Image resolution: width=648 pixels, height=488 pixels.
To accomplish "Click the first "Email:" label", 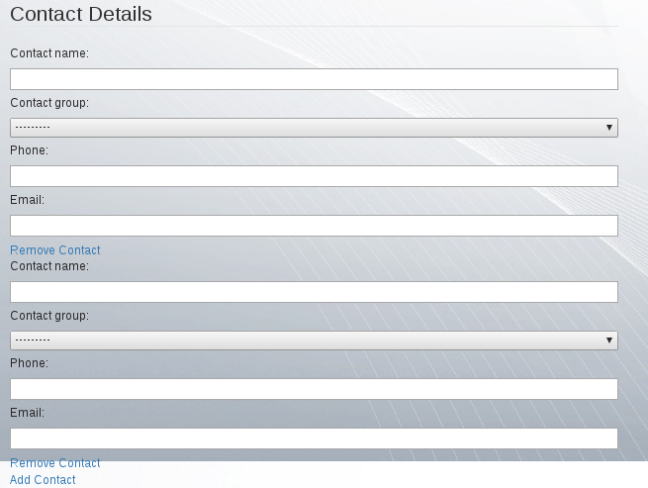I will coord(28,200).
